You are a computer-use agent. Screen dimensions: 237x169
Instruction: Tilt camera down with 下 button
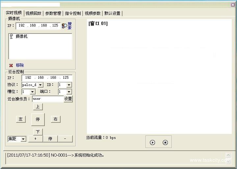tap(38, 132)
